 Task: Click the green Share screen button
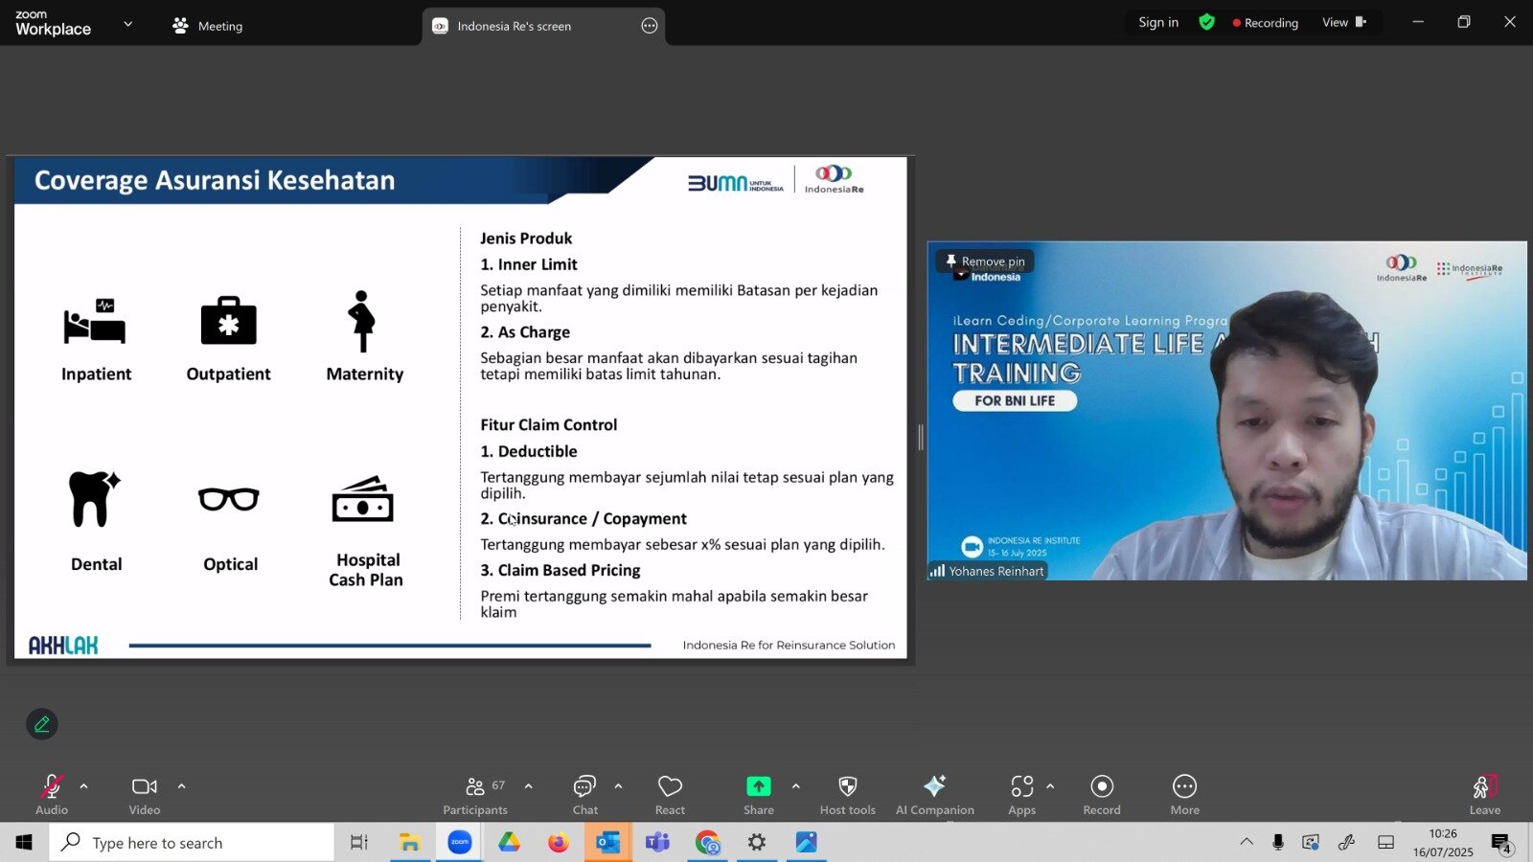point(759,786)
